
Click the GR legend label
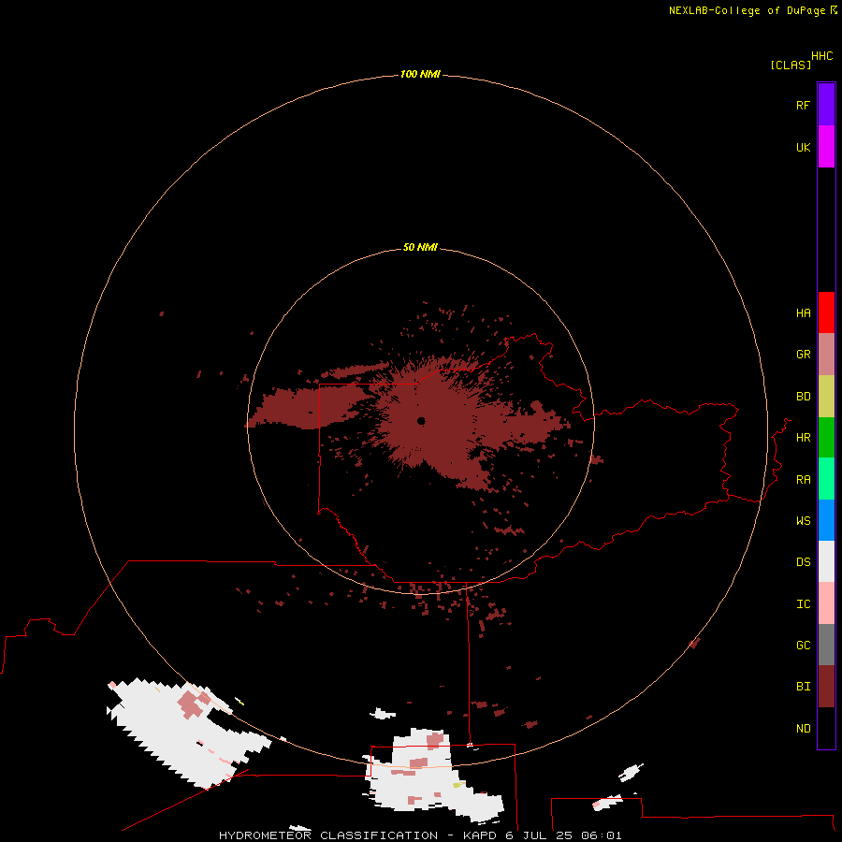click(x=803, y=355)
